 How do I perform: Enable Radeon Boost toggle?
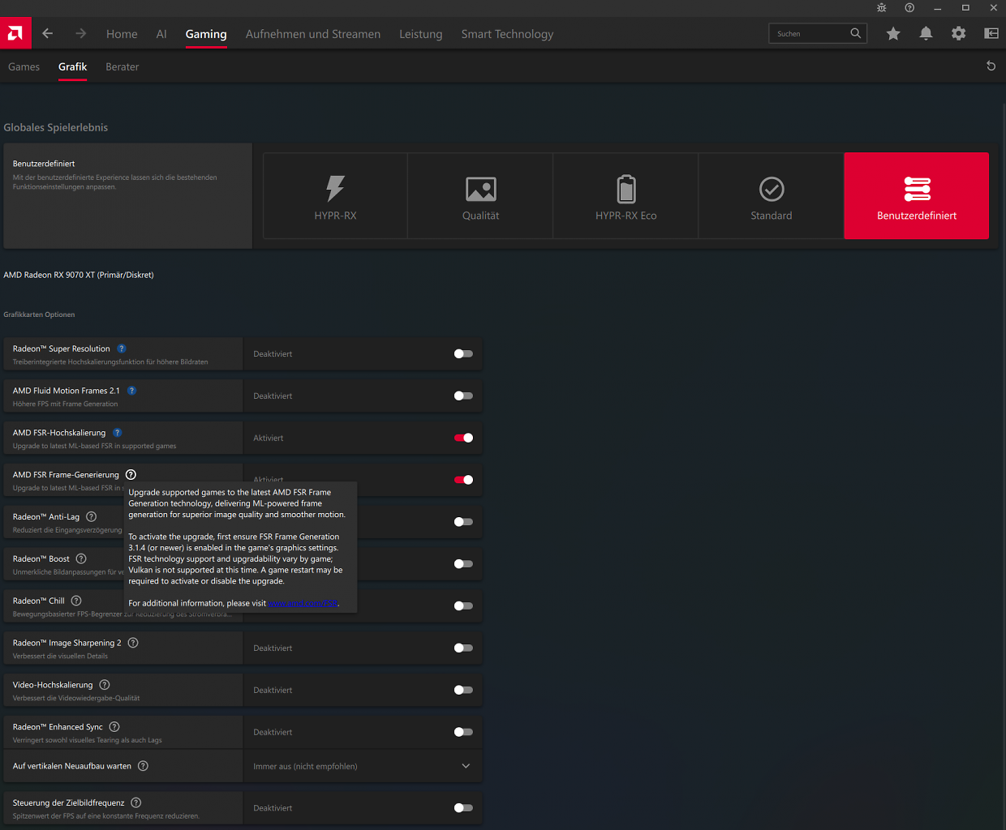pyautogui.click(x=463, y=564)
